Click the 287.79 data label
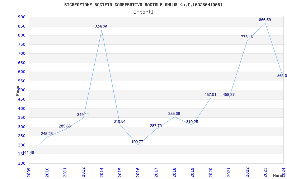Viewport: 287px width, 179px height. tap(156, 126)
